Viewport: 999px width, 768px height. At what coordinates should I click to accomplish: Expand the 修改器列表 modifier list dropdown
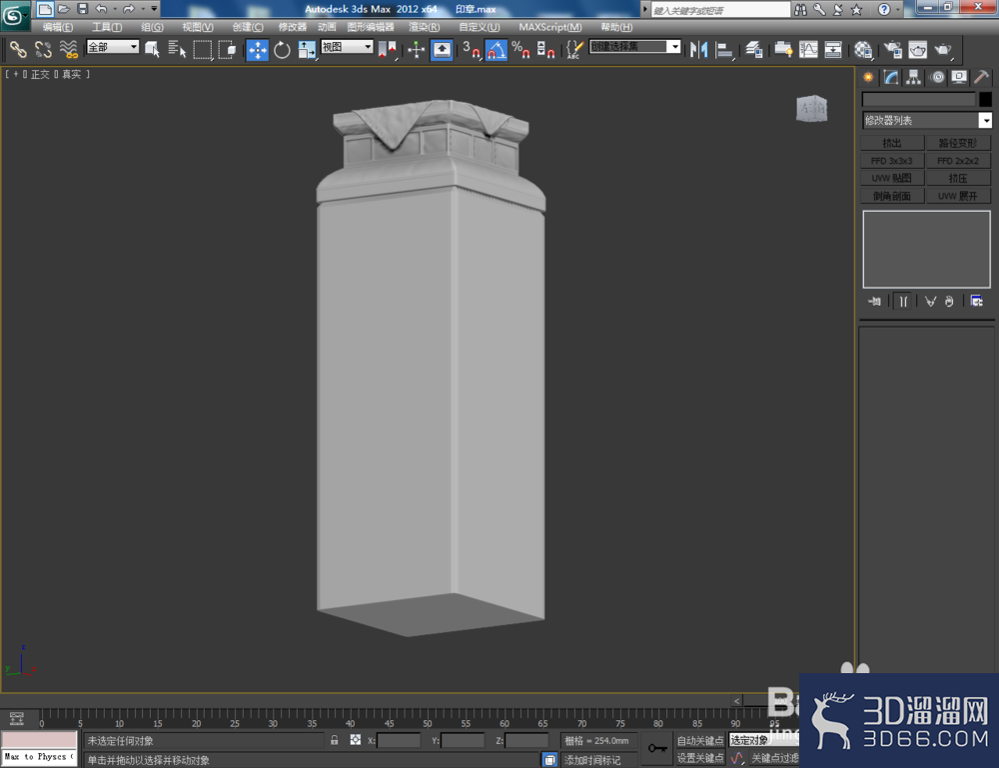[985, 121]
